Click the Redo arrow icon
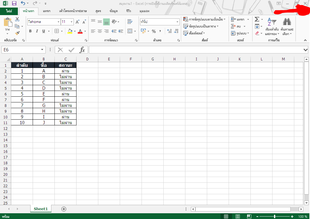This screenshot has width=310, height=219. click(35, 3)
